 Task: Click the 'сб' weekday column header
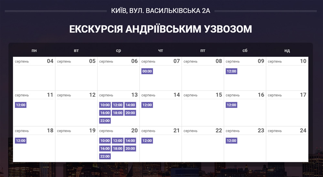(245, 51)
